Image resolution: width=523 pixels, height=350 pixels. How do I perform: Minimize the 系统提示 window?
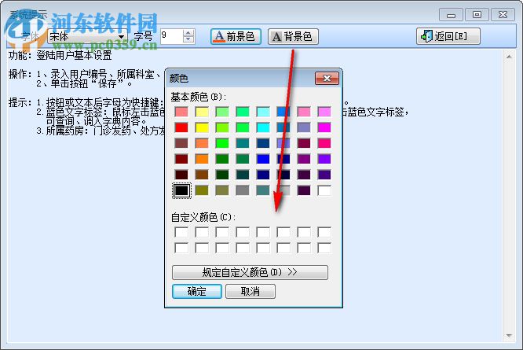(x=451, y=15)
